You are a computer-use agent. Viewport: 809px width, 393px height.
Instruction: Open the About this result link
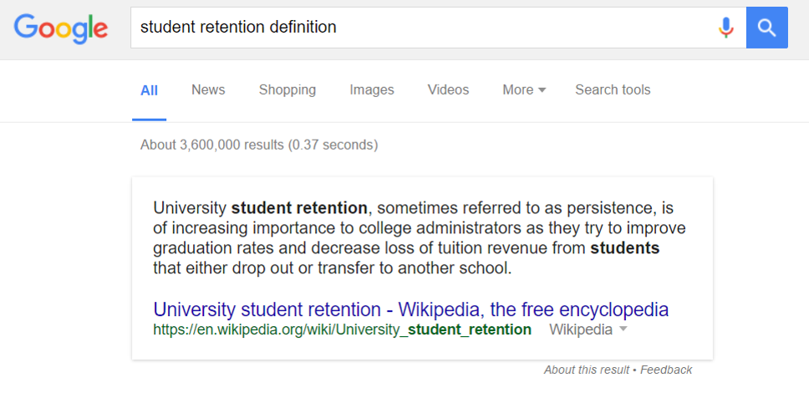point(587,370)
